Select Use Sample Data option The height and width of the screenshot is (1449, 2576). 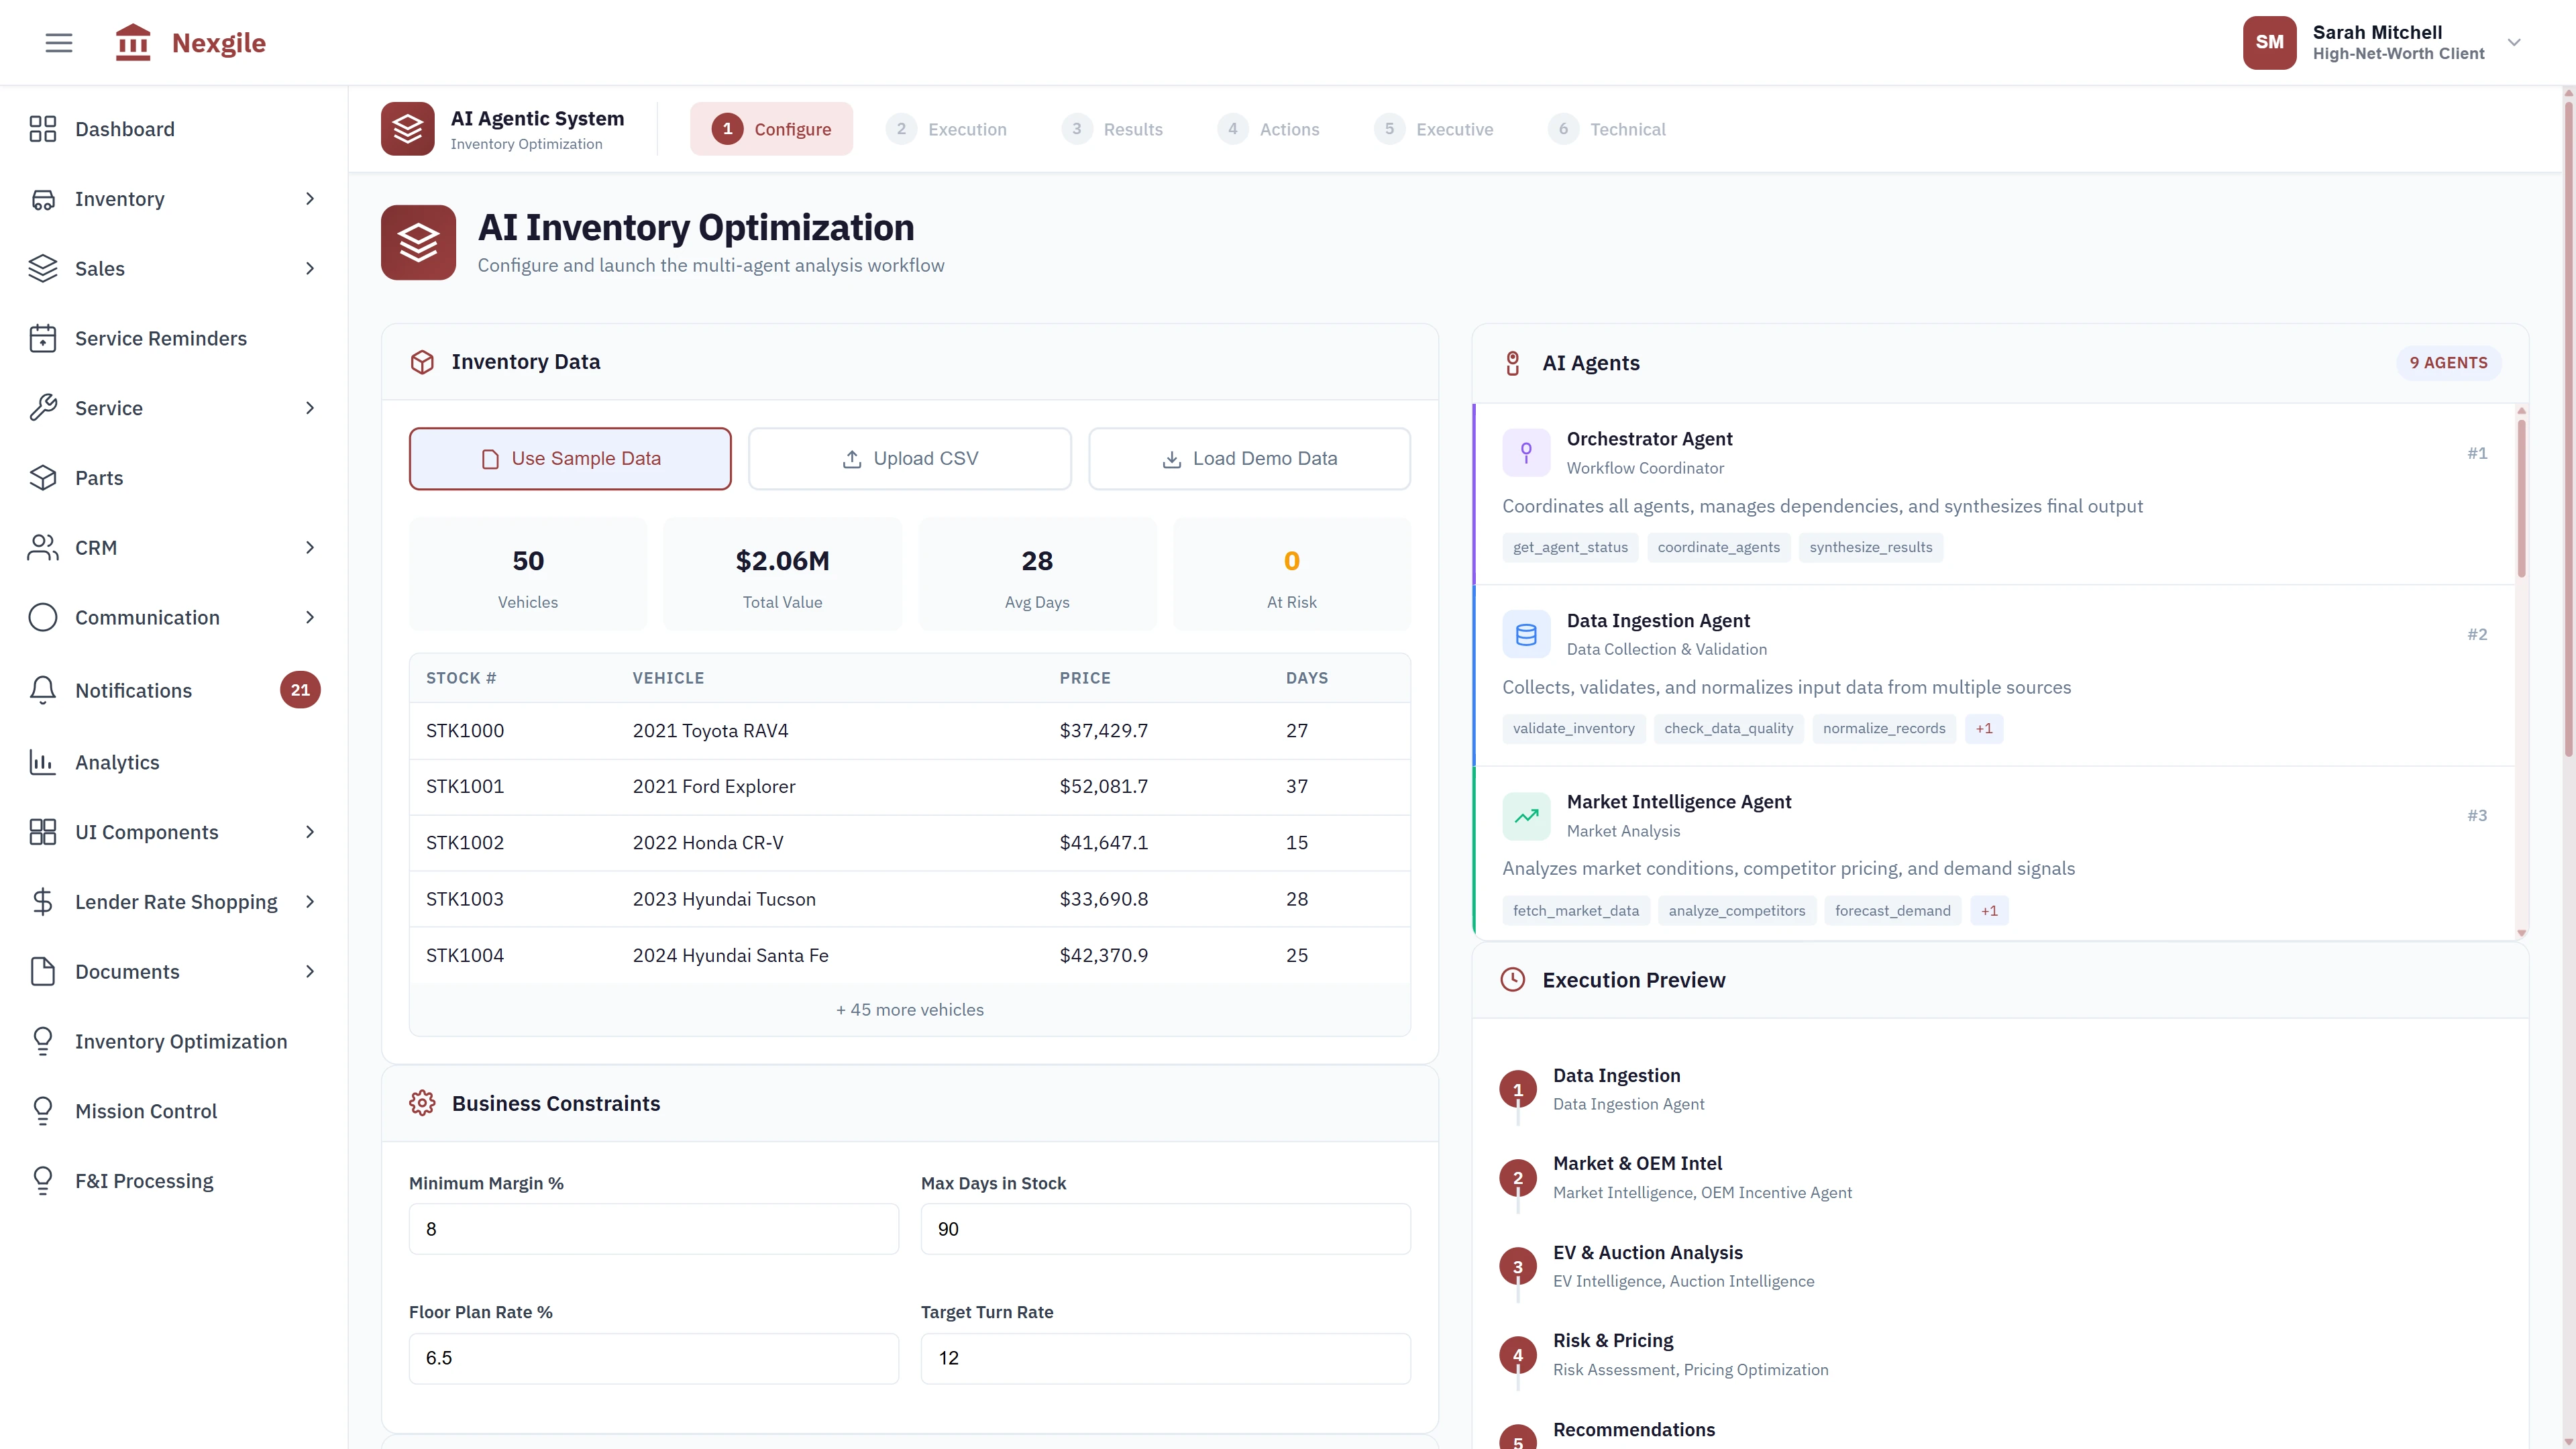point(570,458)
